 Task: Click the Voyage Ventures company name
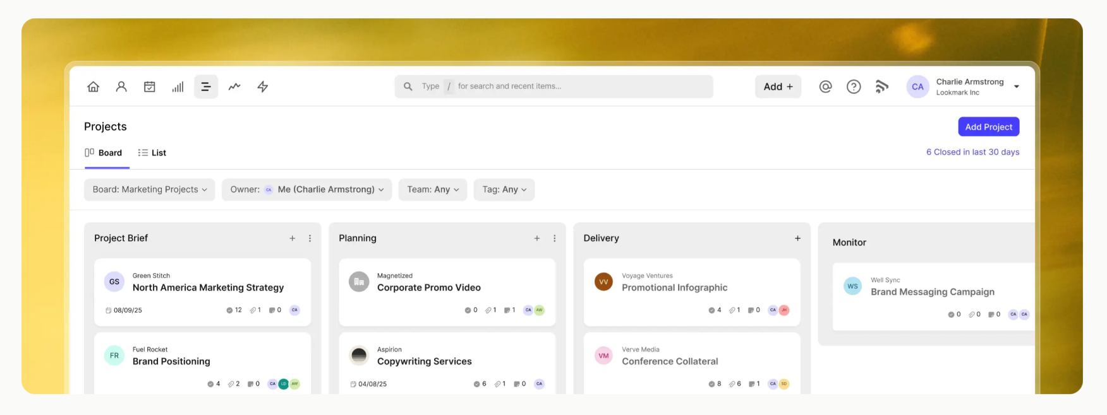point(647,276)
